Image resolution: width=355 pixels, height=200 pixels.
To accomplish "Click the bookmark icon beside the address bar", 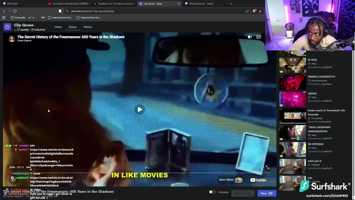I will (x=60, y=11).
